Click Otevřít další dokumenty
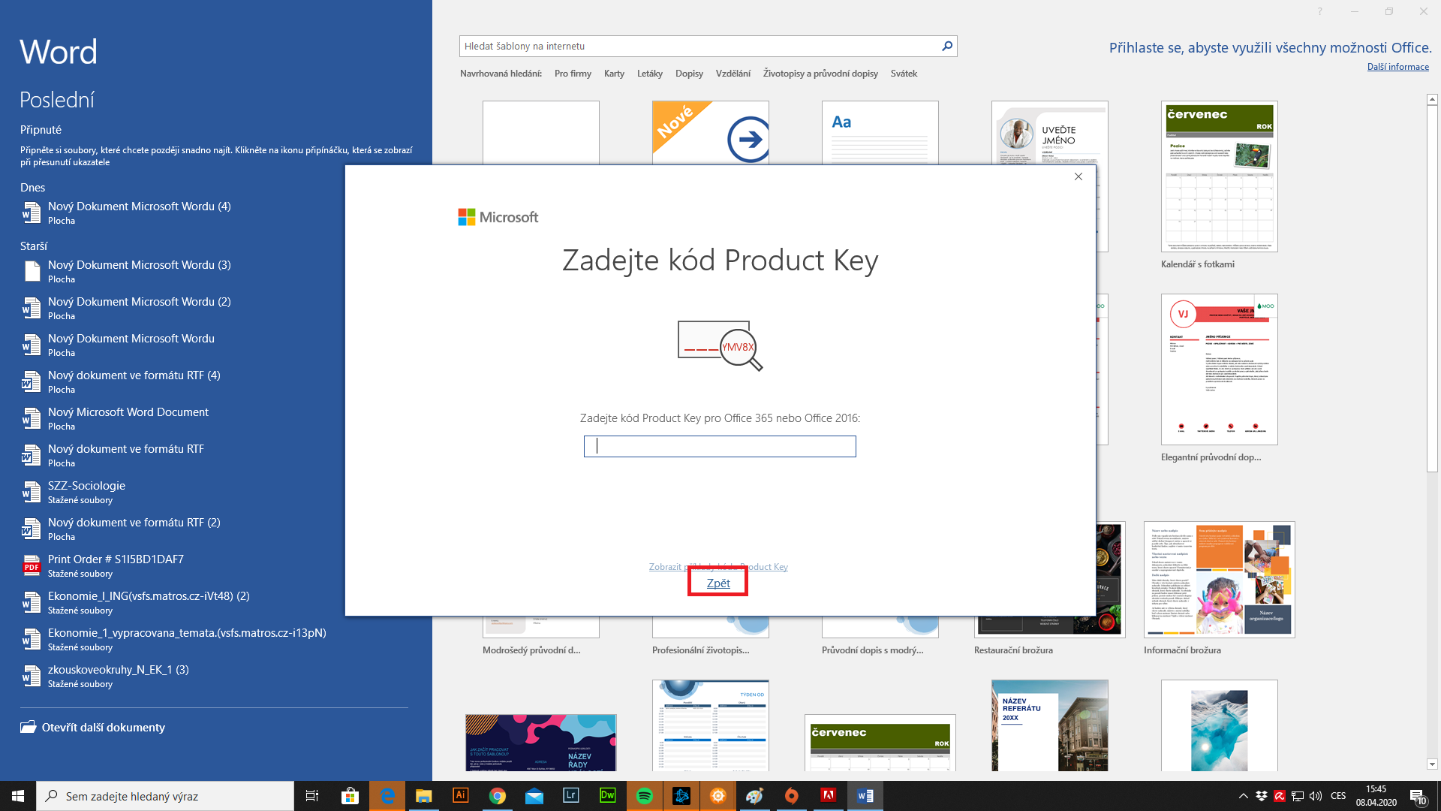The height and width of the screenshot is (811, 1441). pyautogui.click(x=104, y=727)
